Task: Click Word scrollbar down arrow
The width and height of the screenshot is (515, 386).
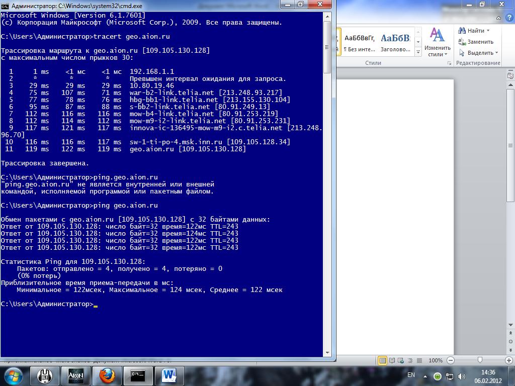Action: pos(510,325)
